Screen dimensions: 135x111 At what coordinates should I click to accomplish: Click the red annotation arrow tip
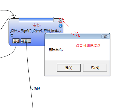[x=79, y=36]
